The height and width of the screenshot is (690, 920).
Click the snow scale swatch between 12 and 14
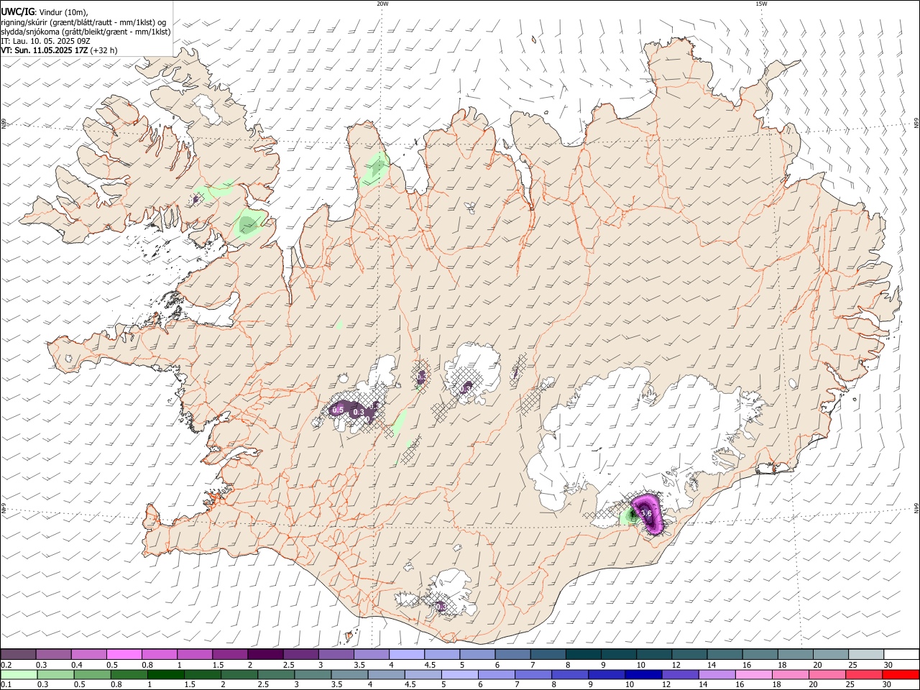coord(688,654)
